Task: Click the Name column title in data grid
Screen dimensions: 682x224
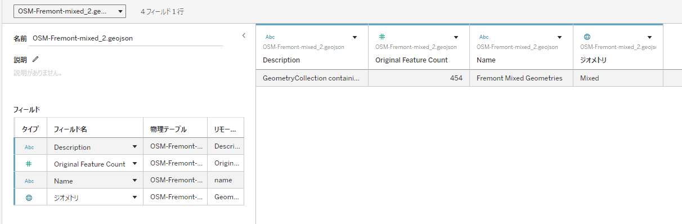Action: (x=486, y=60)
